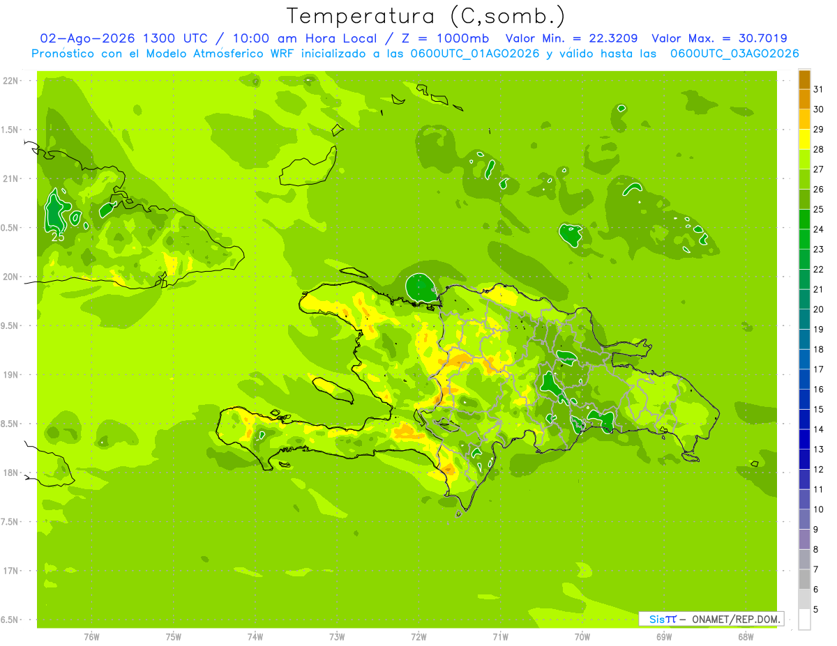Click the "10" value on the color legend
Viewport: 837px width, 646px height.
[818, 509]
